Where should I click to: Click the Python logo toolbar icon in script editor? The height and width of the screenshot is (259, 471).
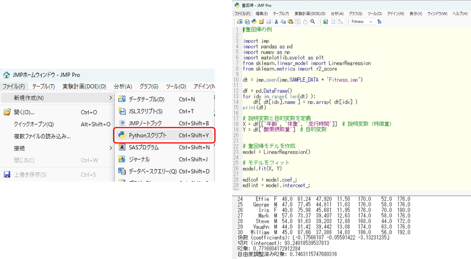(x=254, y=22)
